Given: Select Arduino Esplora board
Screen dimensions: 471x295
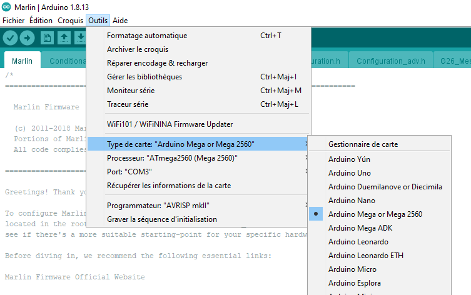Looking at the screenshot, I should point(380,283).
